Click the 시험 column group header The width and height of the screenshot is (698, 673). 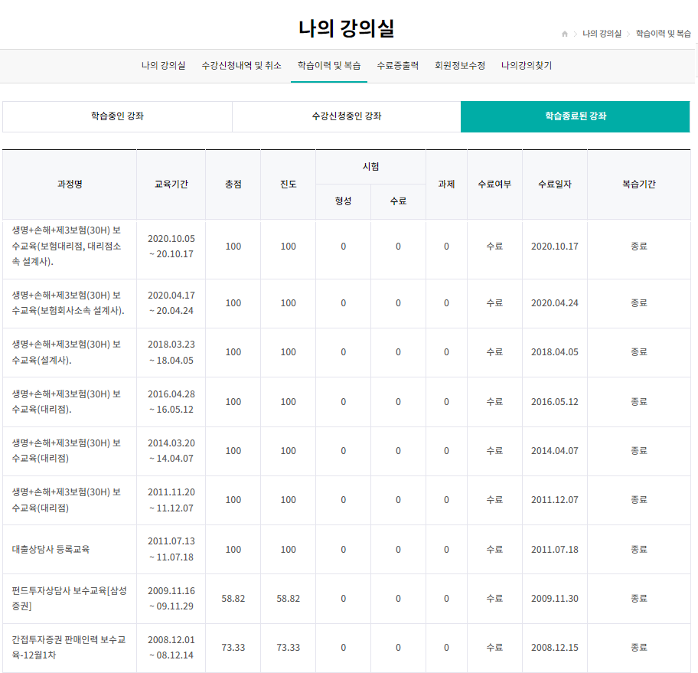coord(370,167)
